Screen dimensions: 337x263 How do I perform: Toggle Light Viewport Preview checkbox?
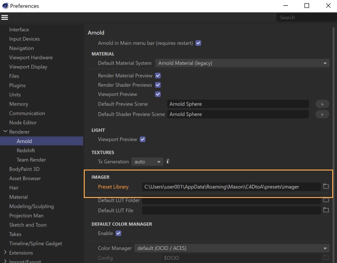143,139
